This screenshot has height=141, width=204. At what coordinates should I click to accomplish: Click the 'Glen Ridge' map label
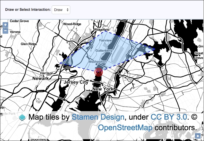29,44
